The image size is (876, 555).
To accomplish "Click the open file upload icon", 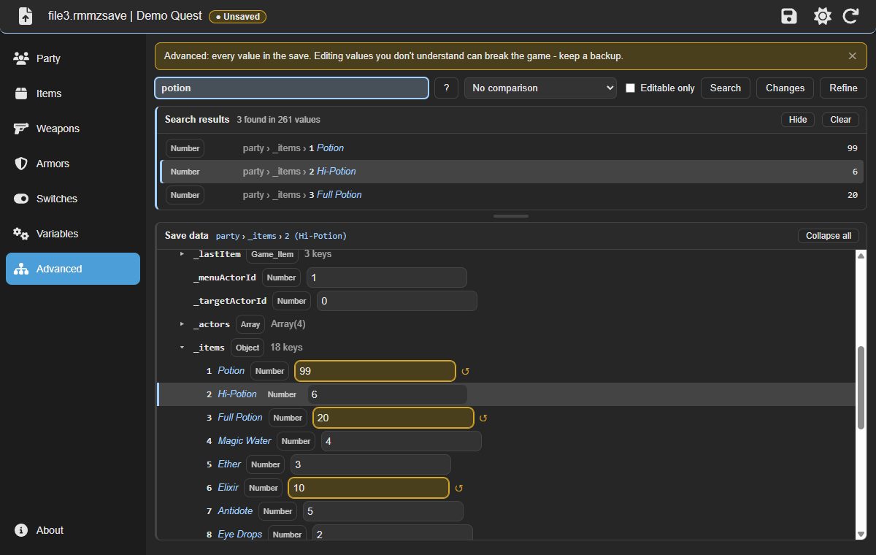I will 26,15.
